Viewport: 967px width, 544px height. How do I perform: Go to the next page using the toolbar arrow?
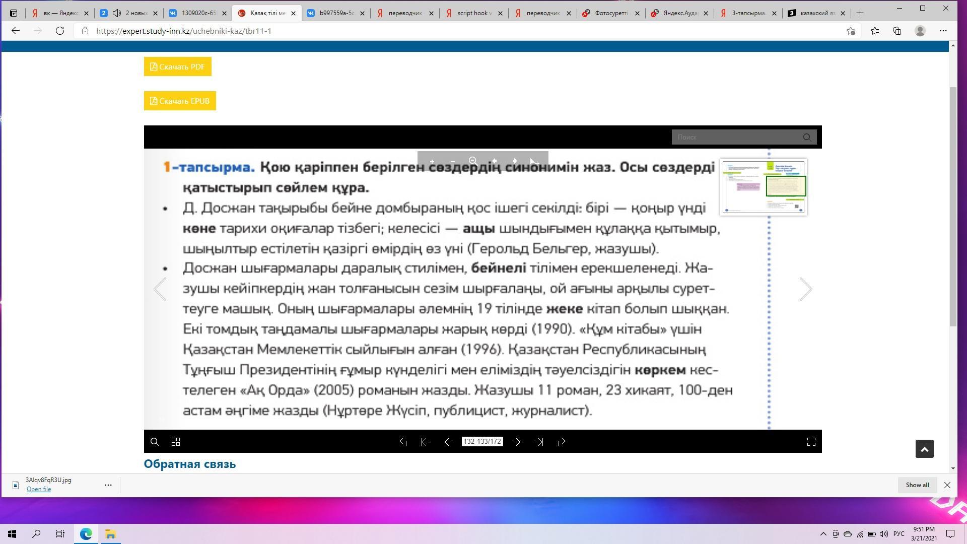click(516, 442)
